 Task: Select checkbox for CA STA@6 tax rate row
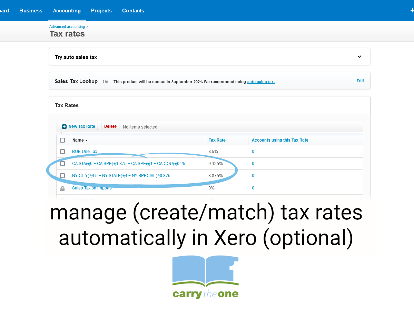click(x=62, y=164)
